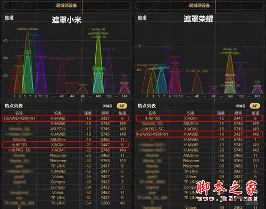Select 小米PRO_5G row in left hotspot list
This screenshot has width=266, height=209.
click(x=66, y=150)
